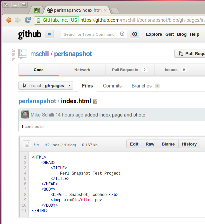The height and width of the screenshot is (224, 205).
Task: Open the file History
Action: (189, 144)
